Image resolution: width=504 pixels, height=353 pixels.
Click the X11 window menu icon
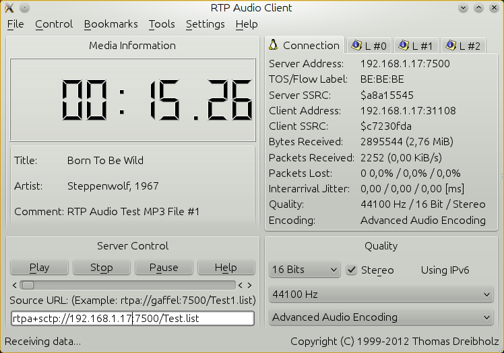[9, 7]
